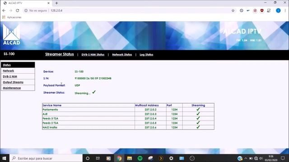The image size is (289, 162).
Task: Click the Service Name column header
Action: (52, 105)
